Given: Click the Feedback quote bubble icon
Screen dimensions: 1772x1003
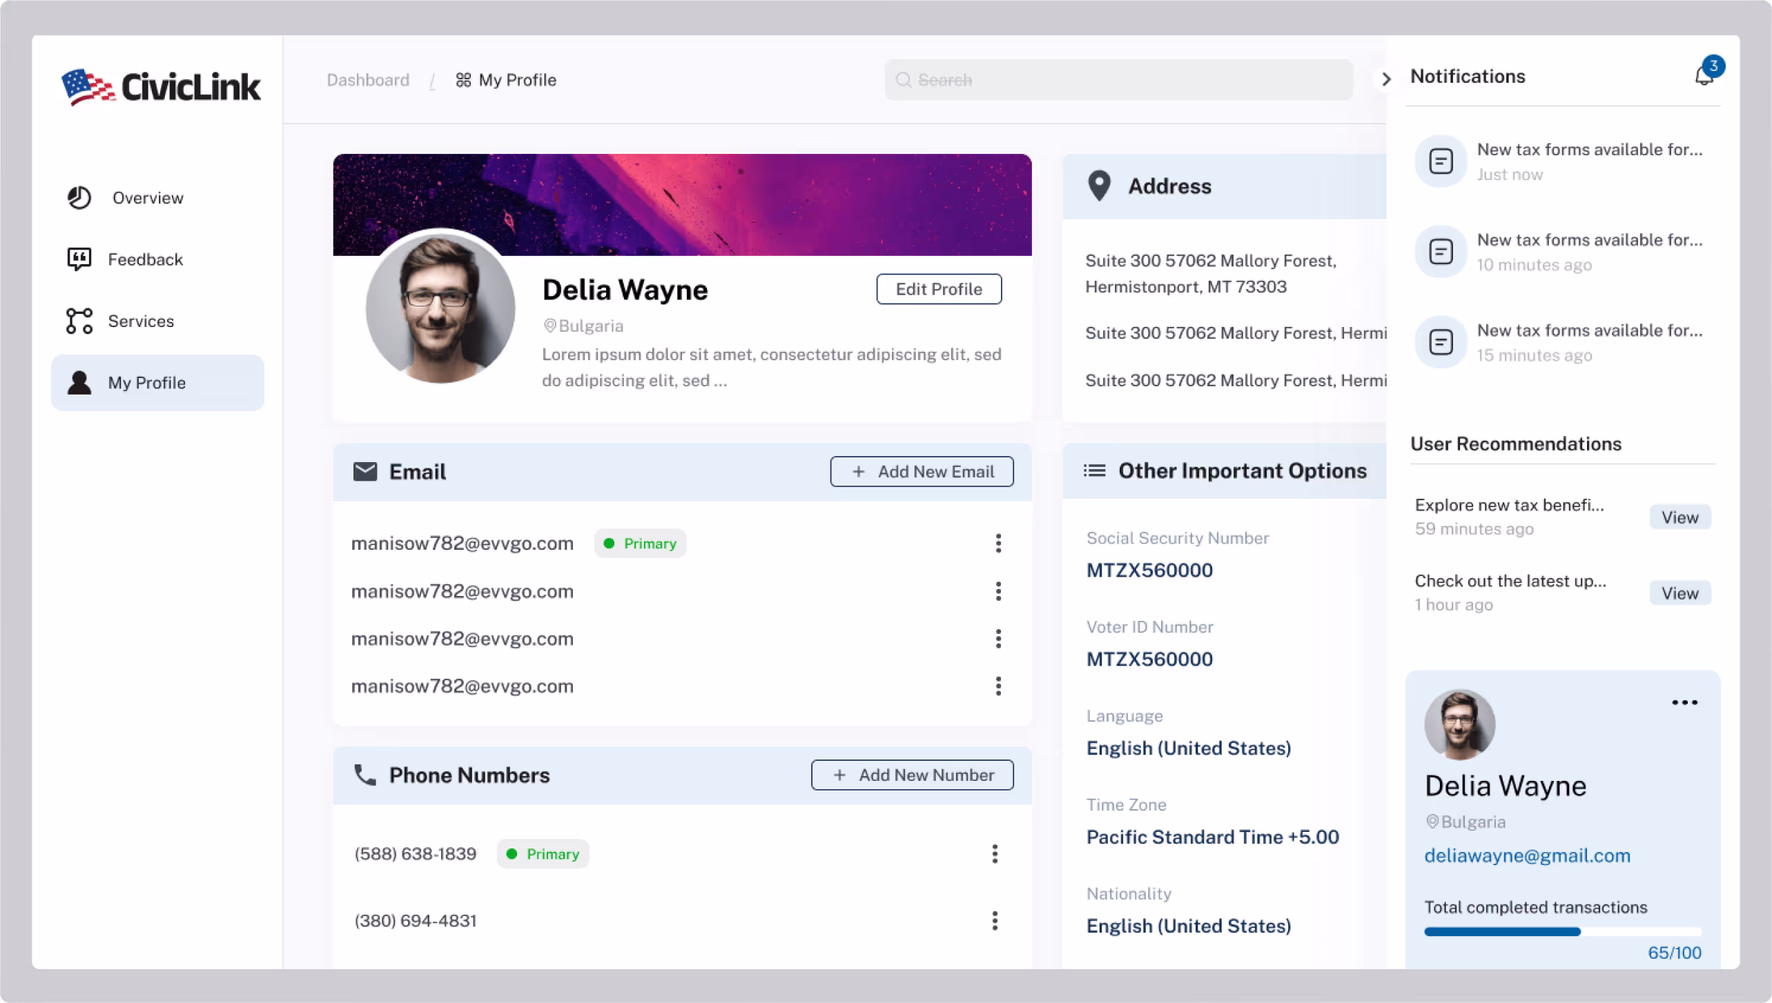Looking at the screenshot, I should pos(79,259).
